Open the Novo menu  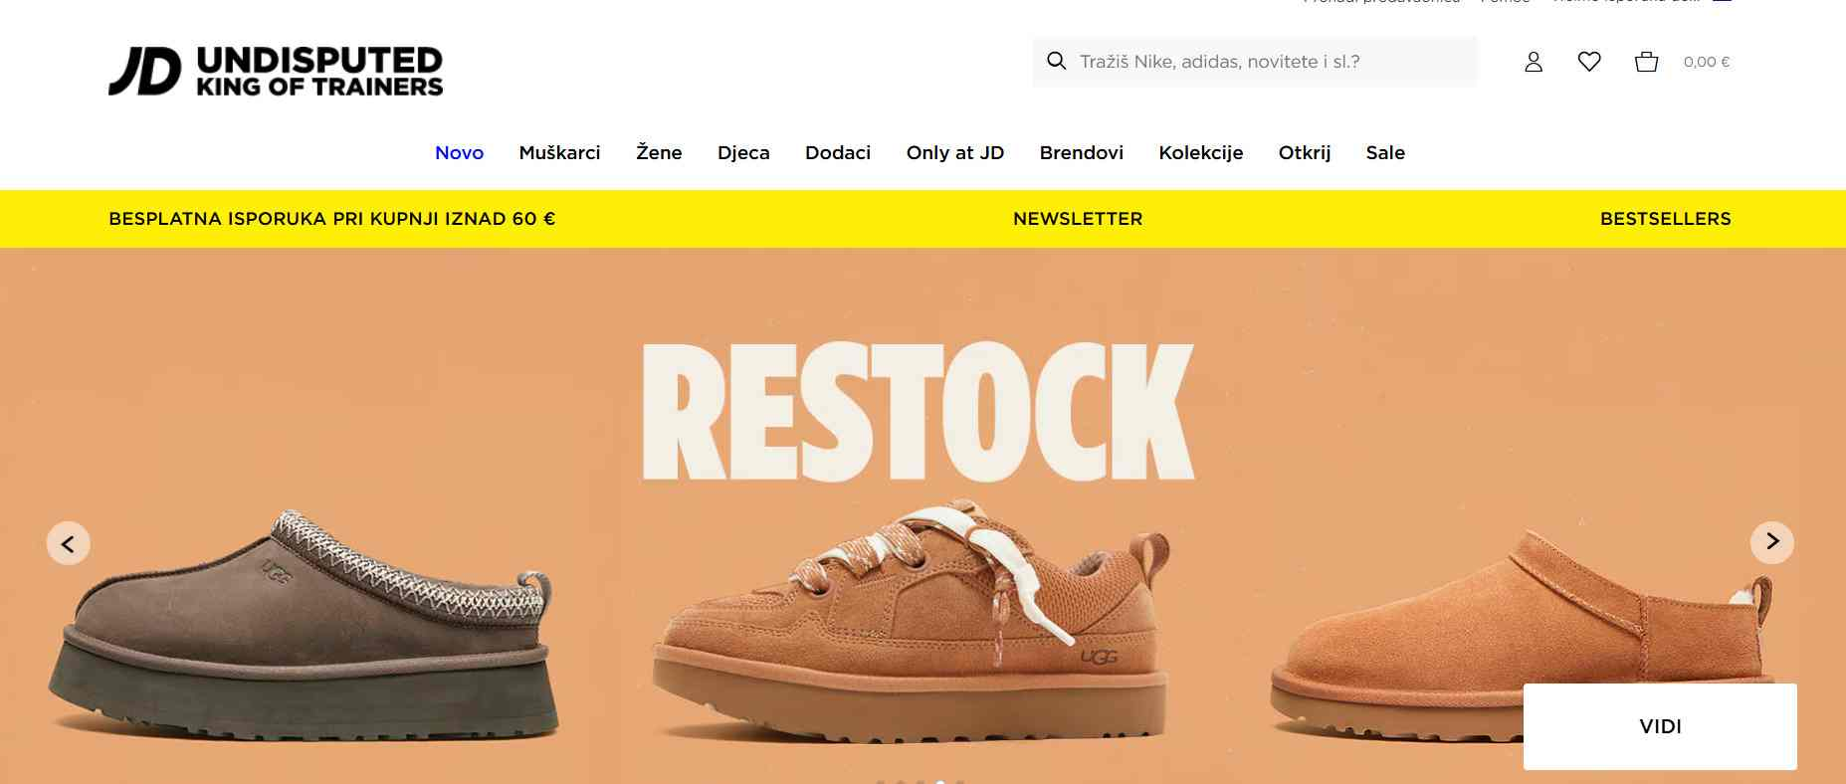click(460, 152)
